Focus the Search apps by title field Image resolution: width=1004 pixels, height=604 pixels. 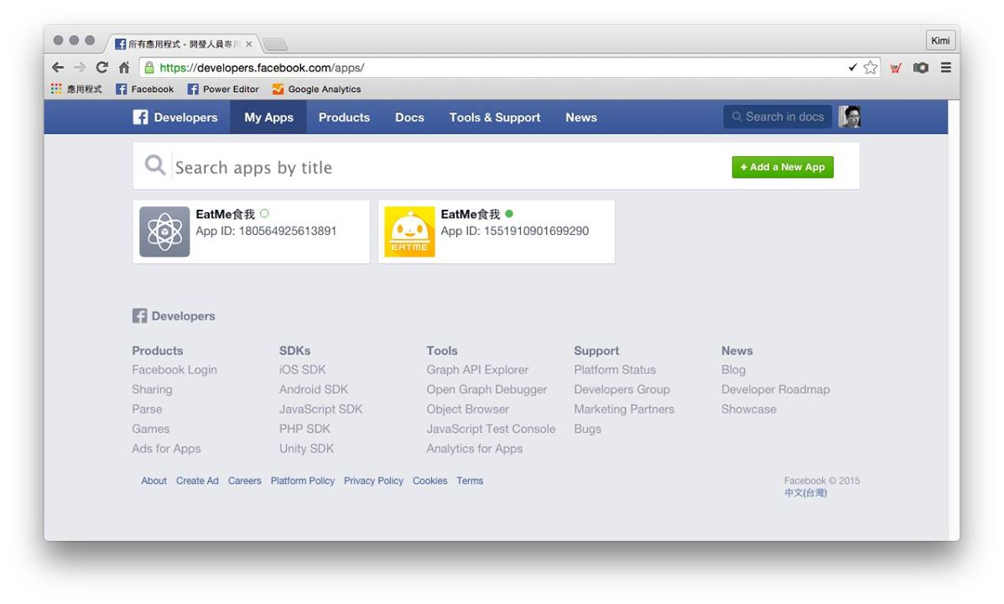(x=448, y=167)
